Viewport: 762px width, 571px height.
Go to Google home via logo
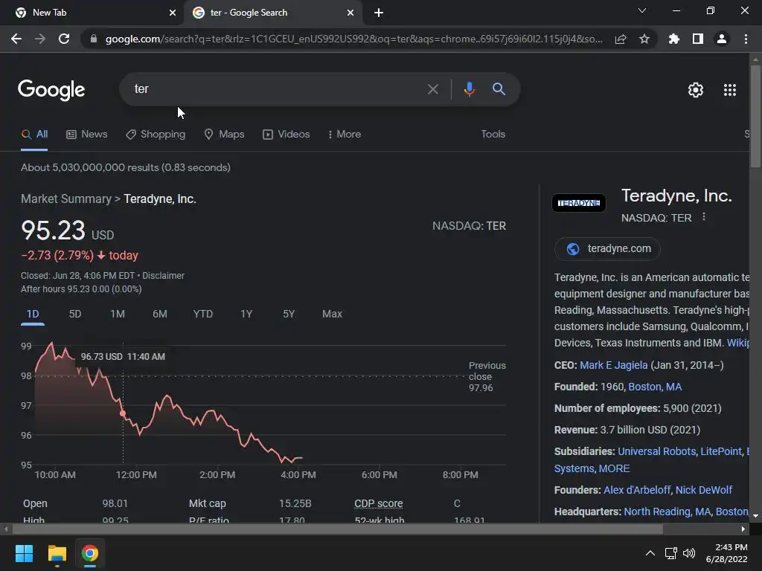click(x=51, y=90)
